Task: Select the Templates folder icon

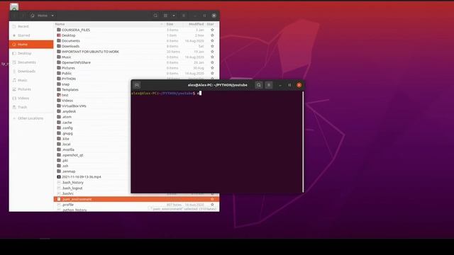Action: pyautogui.click(x=59, y=90)
